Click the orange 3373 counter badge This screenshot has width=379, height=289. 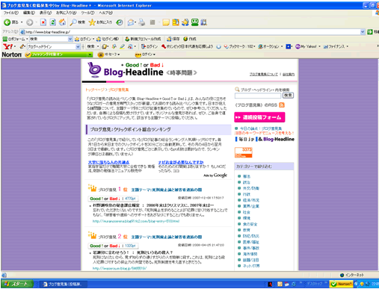point(243,152)
